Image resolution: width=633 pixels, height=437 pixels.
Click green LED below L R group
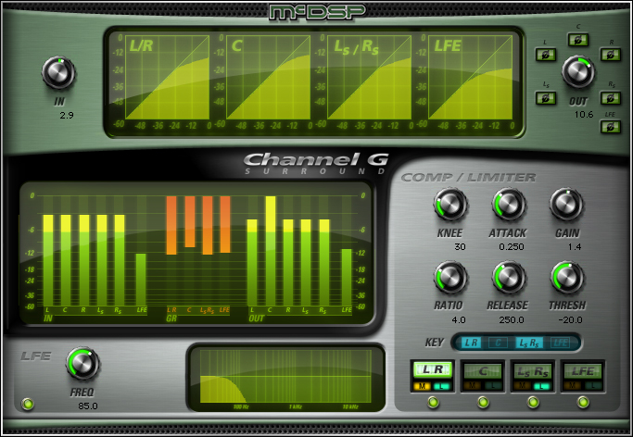pos(433,402)
